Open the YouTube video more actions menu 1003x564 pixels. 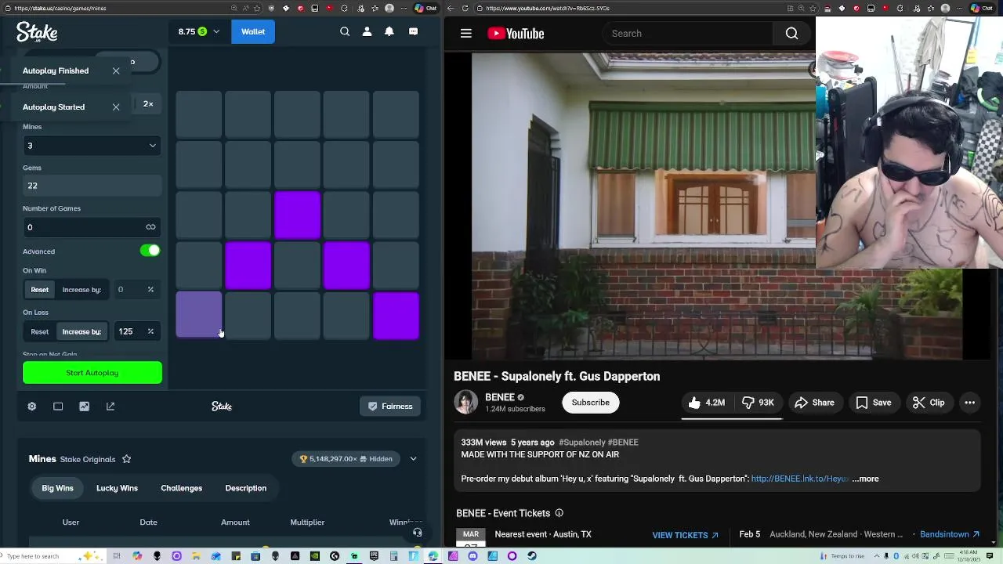[x=970, y=403]
